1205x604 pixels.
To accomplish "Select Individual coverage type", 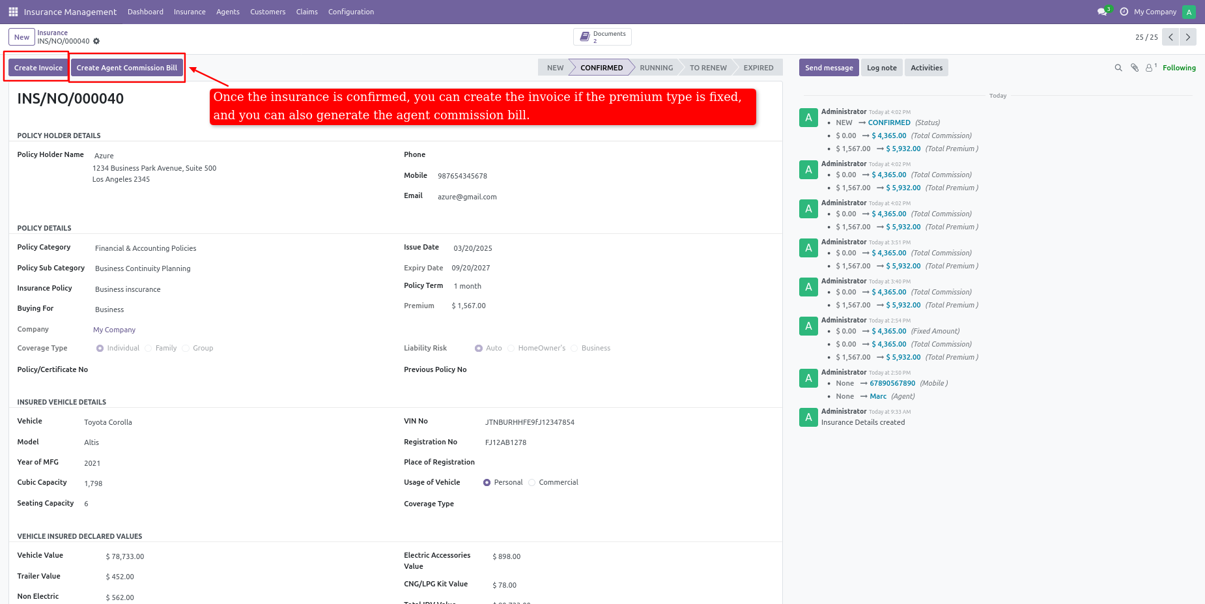I will point(100,348).
